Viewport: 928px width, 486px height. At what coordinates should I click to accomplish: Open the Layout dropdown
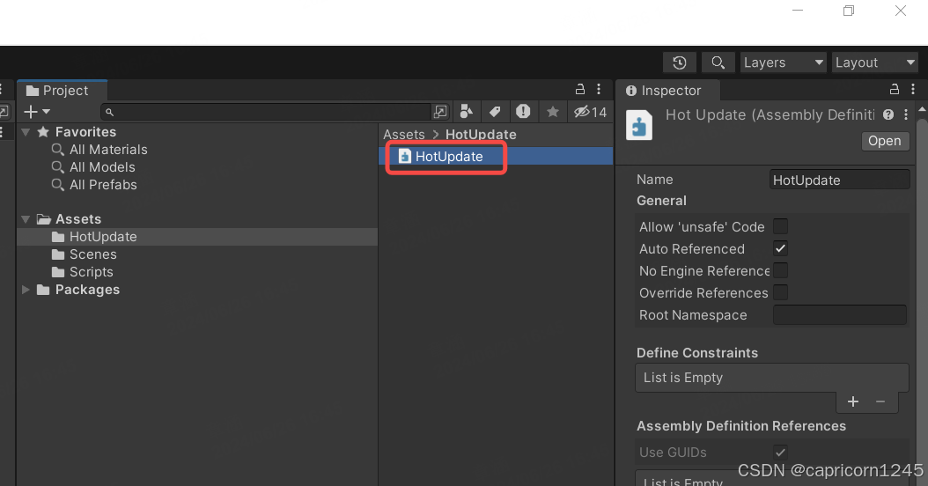[874, 63]
